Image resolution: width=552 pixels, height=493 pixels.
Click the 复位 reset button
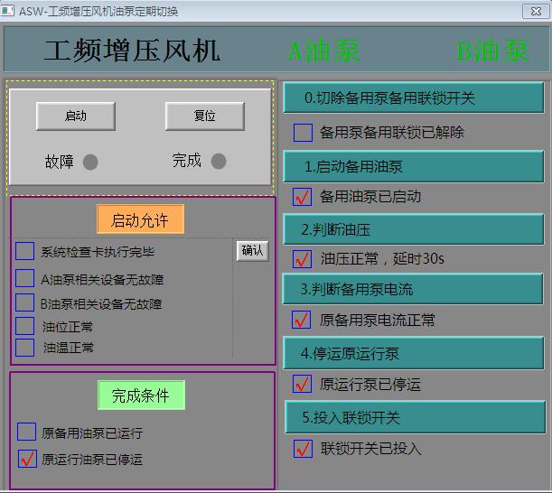pyautogui.click(x=205, y=116)
